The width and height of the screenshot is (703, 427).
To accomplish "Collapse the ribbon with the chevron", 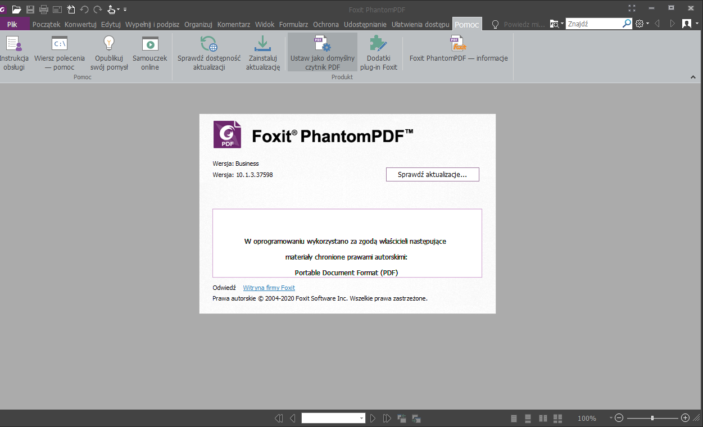I will pyautogui.click(x=692, y=77).
